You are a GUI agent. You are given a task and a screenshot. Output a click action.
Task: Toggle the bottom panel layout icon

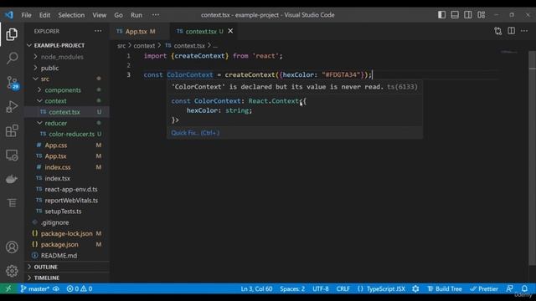(x=455, y=15)
